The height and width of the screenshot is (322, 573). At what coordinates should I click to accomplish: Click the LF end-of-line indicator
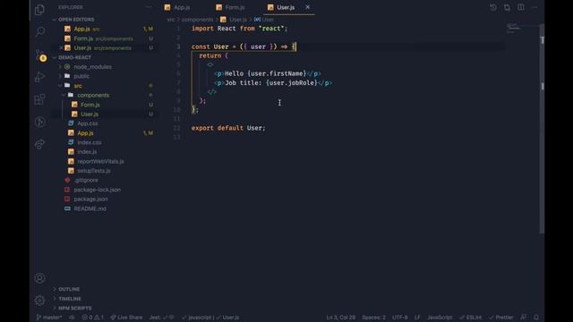click(417, 318)
